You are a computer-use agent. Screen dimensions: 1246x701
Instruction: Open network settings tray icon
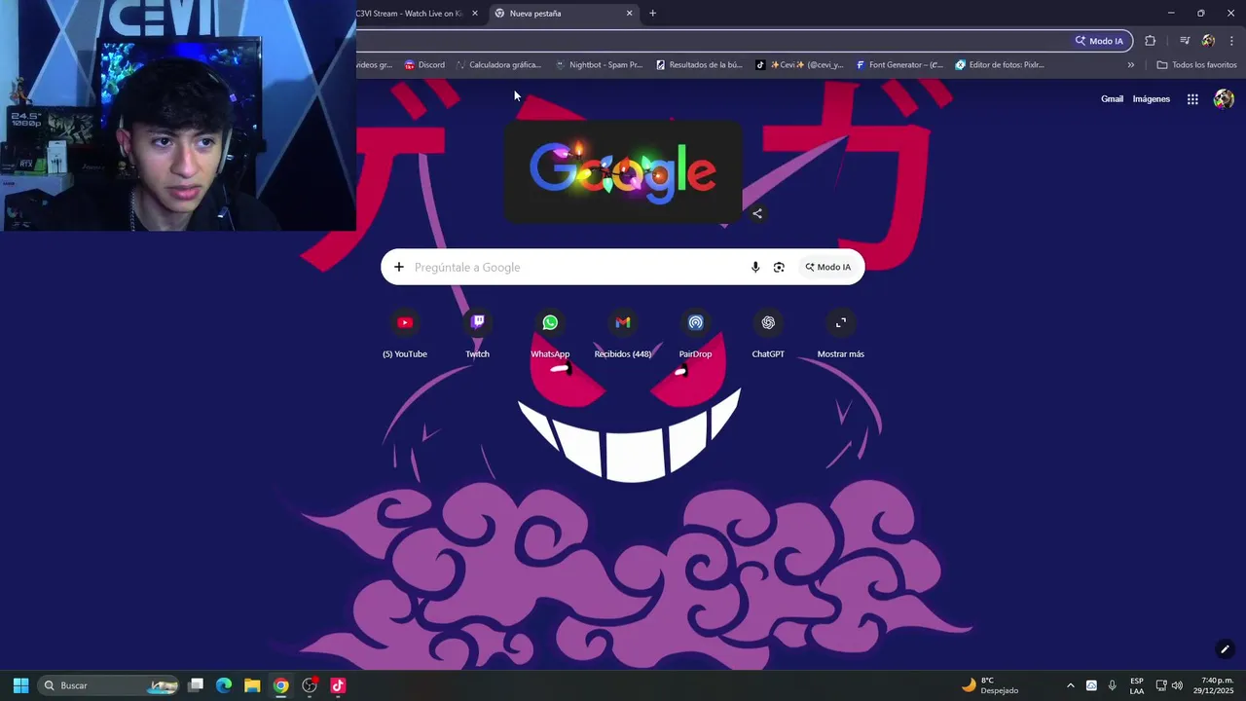coord(1161,685)
